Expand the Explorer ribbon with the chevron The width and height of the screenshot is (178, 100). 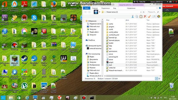(157, 8)
